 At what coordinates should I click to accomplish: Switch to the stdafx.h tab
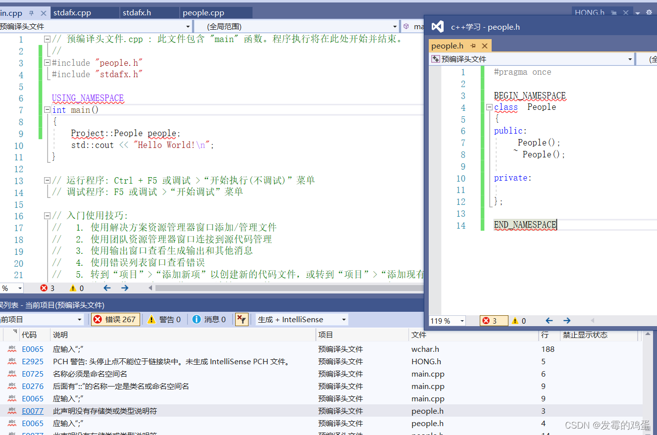(137, 13)
